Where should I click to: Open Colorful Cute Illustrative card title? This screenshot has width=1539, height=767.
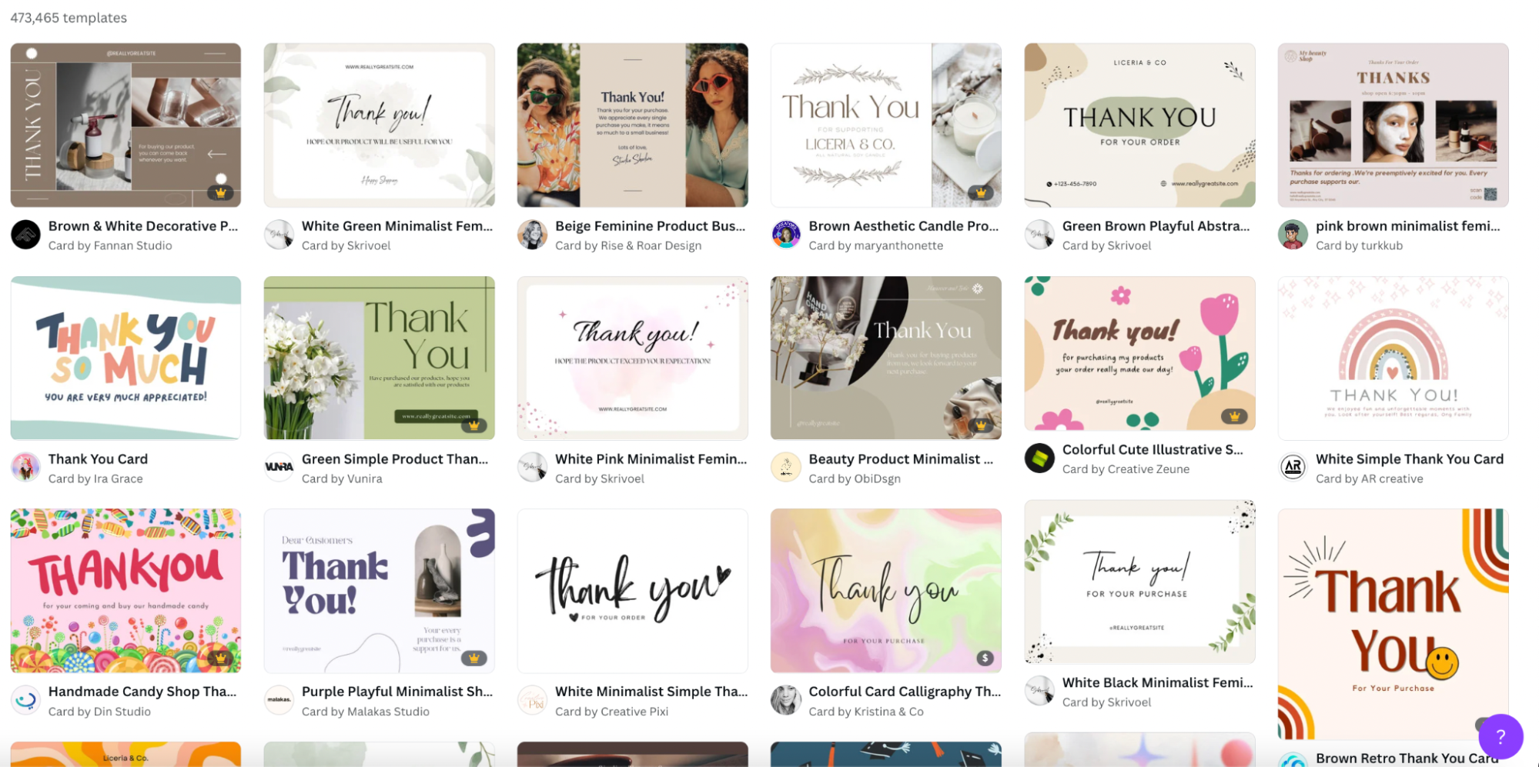pos(1153,449)
